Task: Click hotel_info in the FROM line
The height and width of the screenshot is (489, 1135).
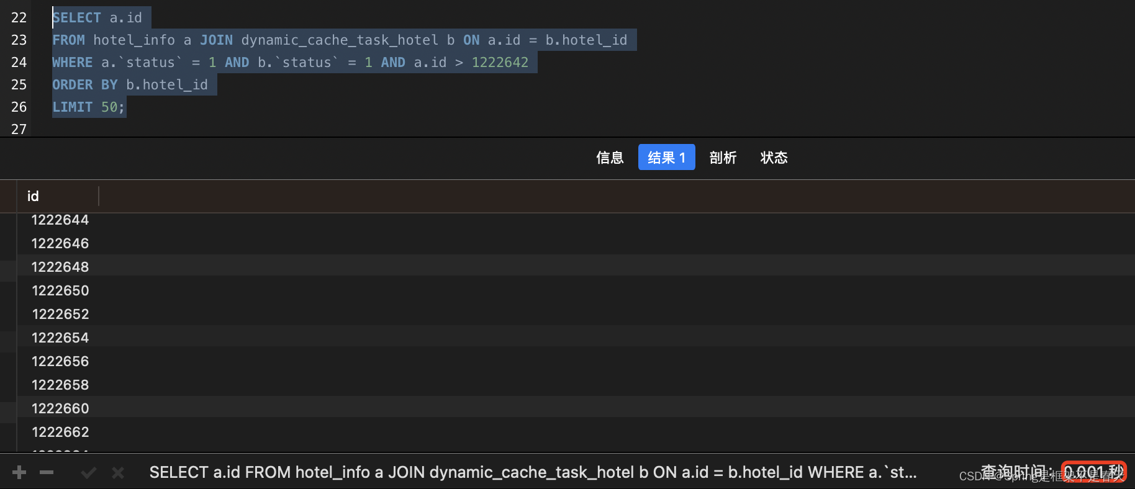Action: pos(134,40)
